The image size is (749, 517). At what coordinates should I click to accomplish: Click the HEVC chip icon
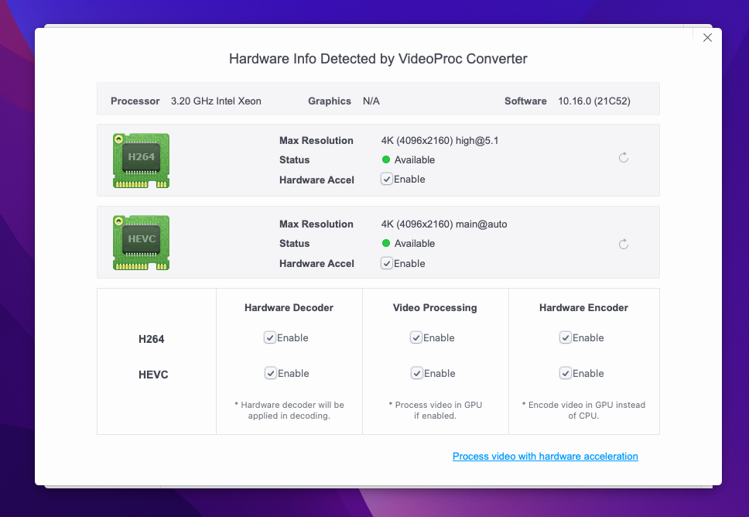click(141, 243)
